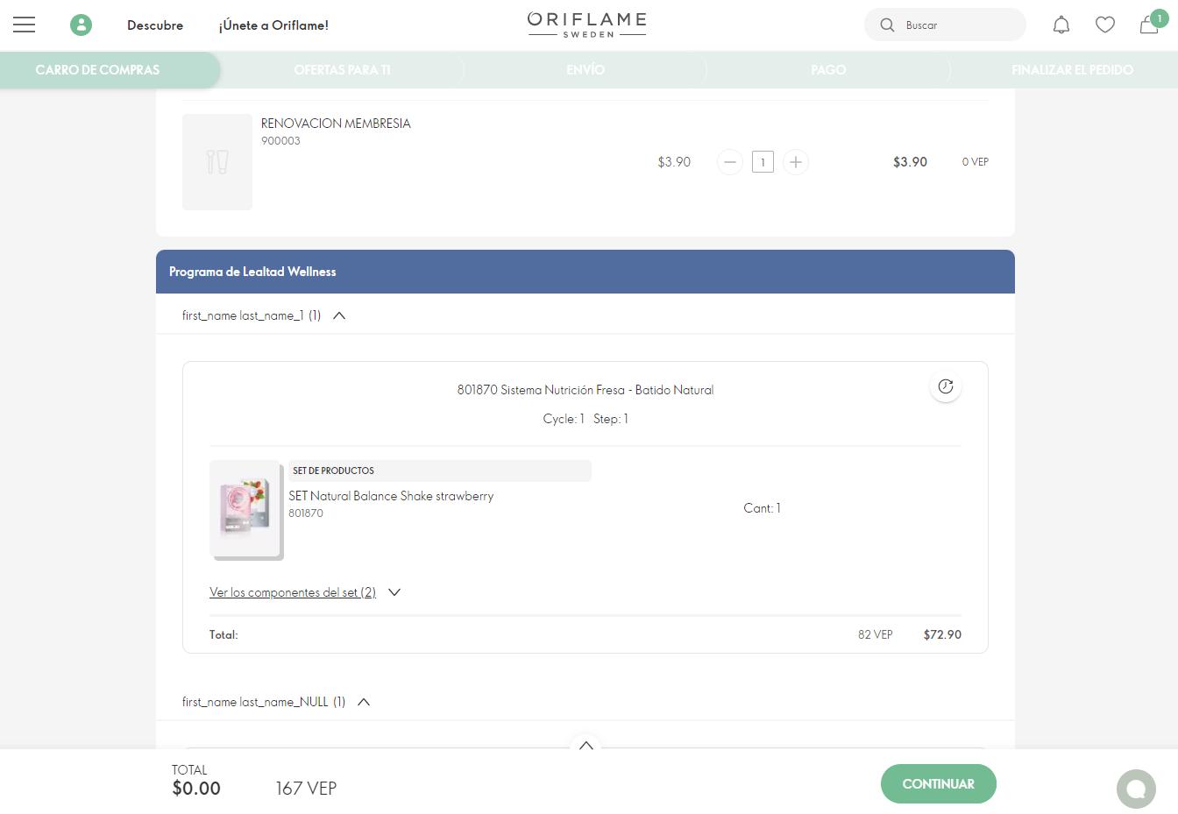
Task: Go to the Ofertas Para Ti step
Action: click(342, 70)
